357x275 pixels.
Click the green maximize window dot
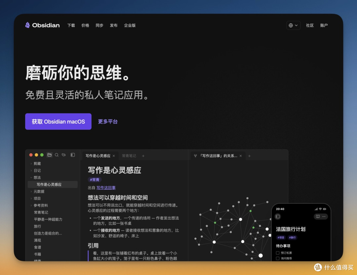point(42,155)
